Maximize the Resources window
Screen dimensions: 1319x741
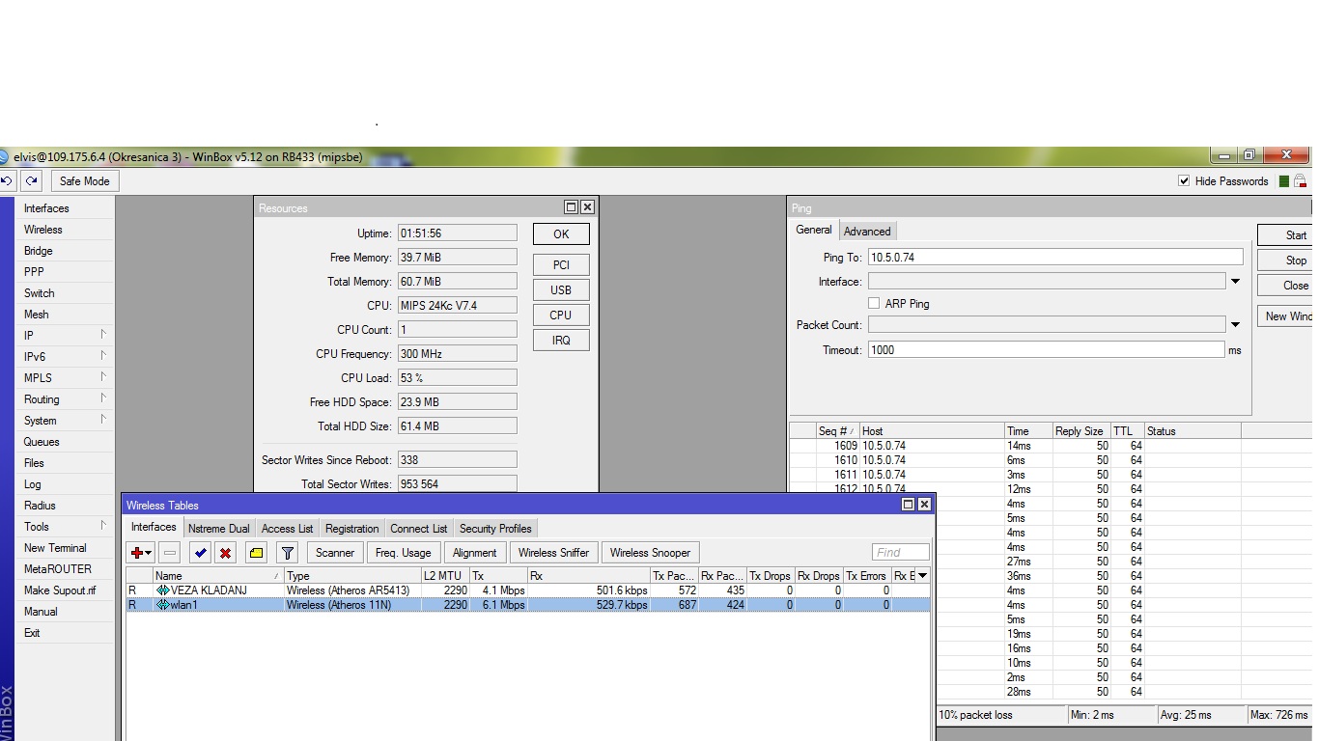click(571, 207)
